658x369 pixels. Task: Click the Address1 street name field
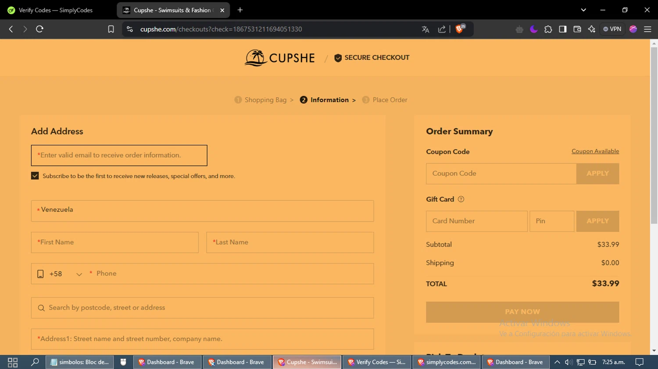[x=202, y=339]
